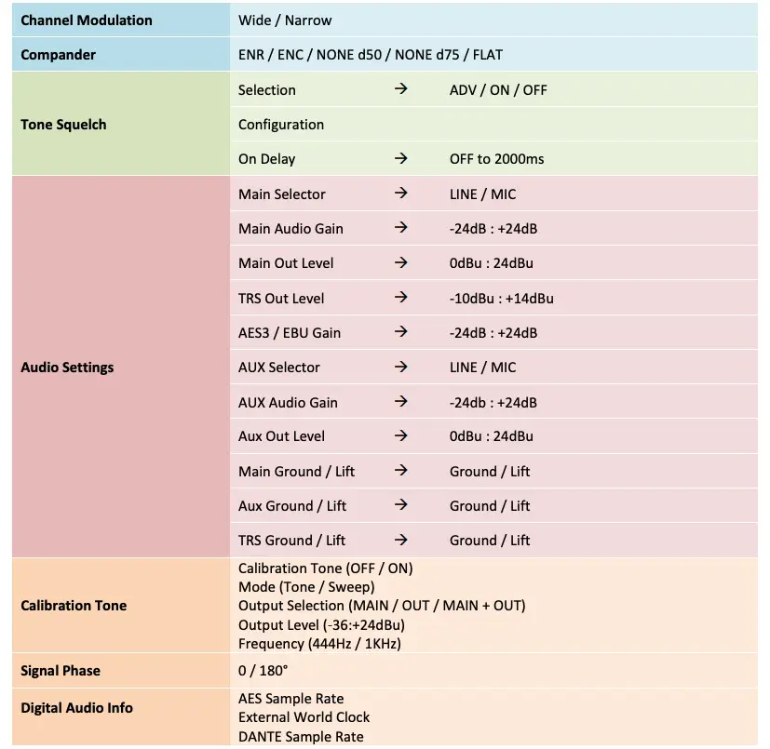
Task: Select the Calibration Tone section label
Action: coord(74,606)
